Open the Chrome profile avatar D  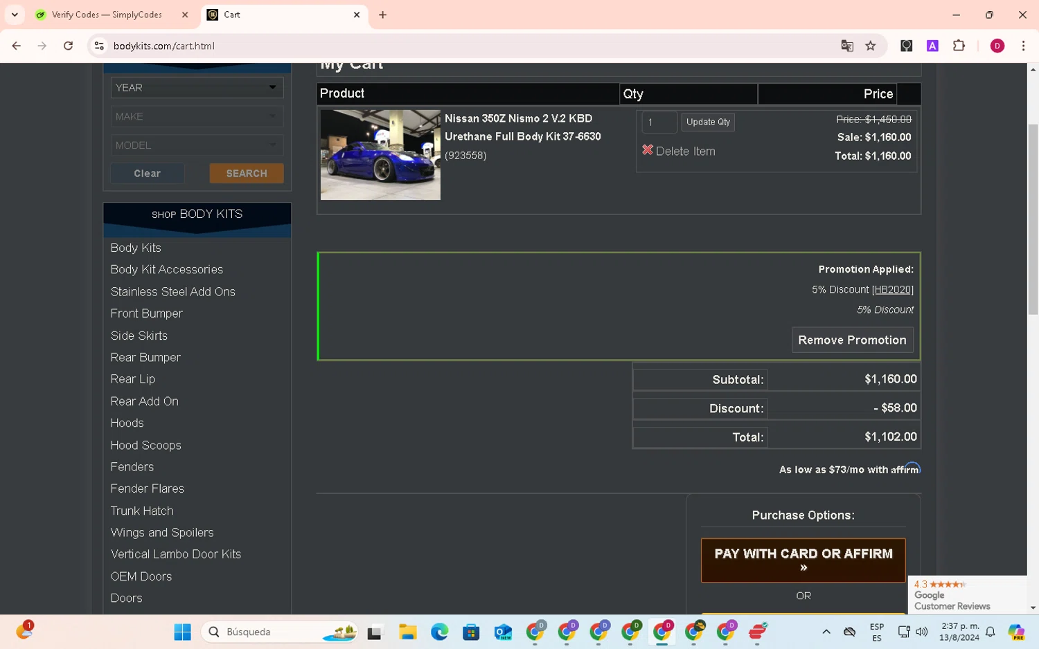tap(997, 46)
